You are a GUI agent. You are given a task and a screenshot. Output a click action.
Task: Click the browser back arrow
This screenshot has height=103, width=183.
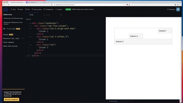coord(4,5)
